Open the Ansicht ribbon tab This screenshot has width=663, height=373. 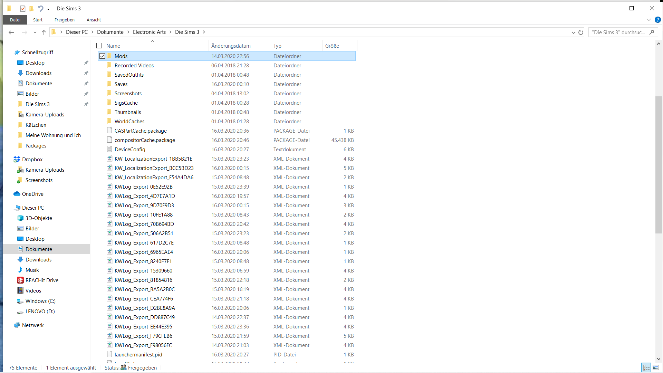[x=94, y=20]
